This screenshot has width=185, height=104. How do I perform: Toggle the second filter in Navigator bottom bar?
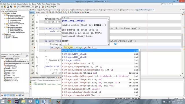(5, 95)
